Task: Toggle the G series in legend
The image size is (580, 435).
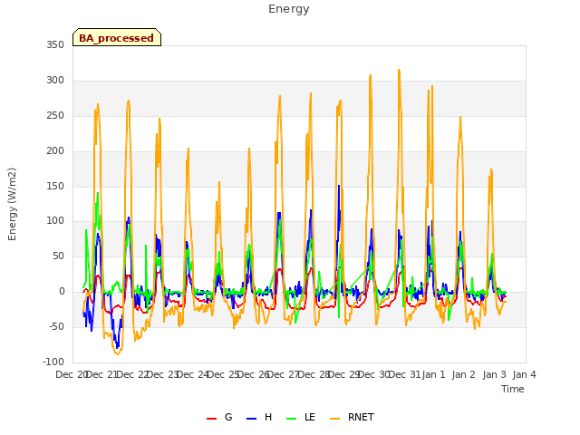Action: click(x=219, y=417)
